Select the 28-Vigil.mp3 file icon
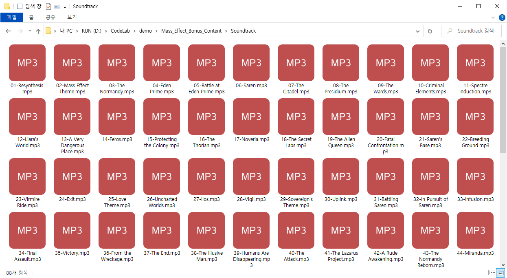Image resolution: width=507 pixels, height=278 pixels. 251,177
